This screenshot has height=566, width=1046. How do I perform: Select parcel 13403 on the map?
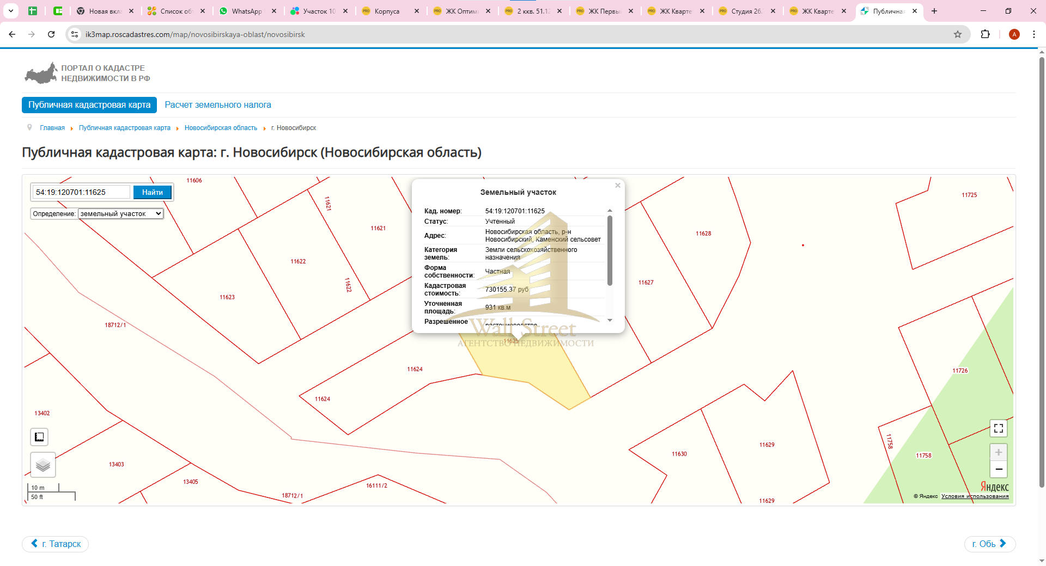(x=117, y=464)
